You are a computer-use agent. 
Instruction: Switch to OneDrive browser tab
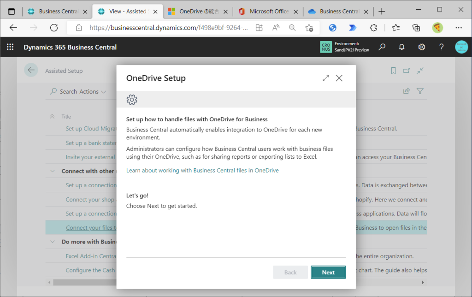click(x=198, y=12)
